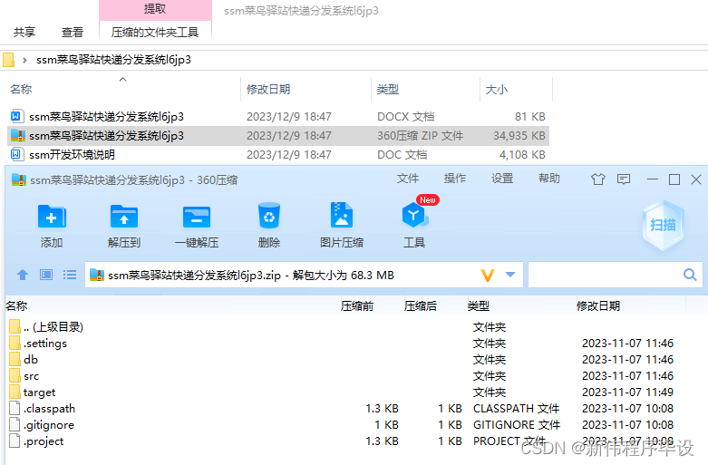Select the ssm开发环境说明 DOC file icon

click(x=16, y=154)
